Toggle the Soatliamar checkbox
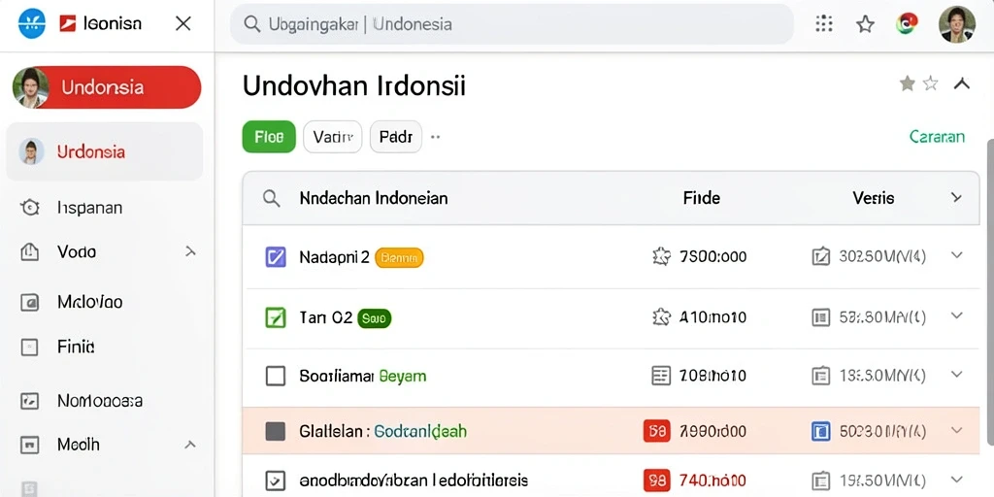Viewport: 994px width, 497px height. coord(275,376)
